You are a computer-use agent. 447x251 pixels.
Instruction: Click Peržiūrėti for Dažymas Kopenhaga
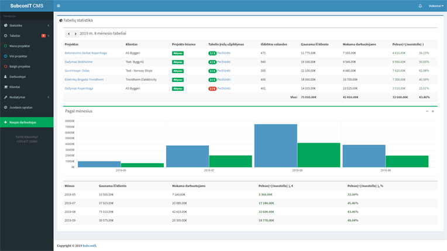(223, 88)
